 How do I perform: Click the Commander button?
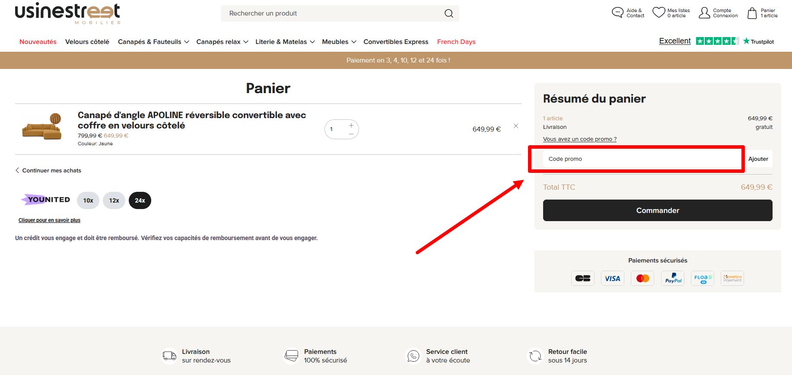[x=658, y=210]
